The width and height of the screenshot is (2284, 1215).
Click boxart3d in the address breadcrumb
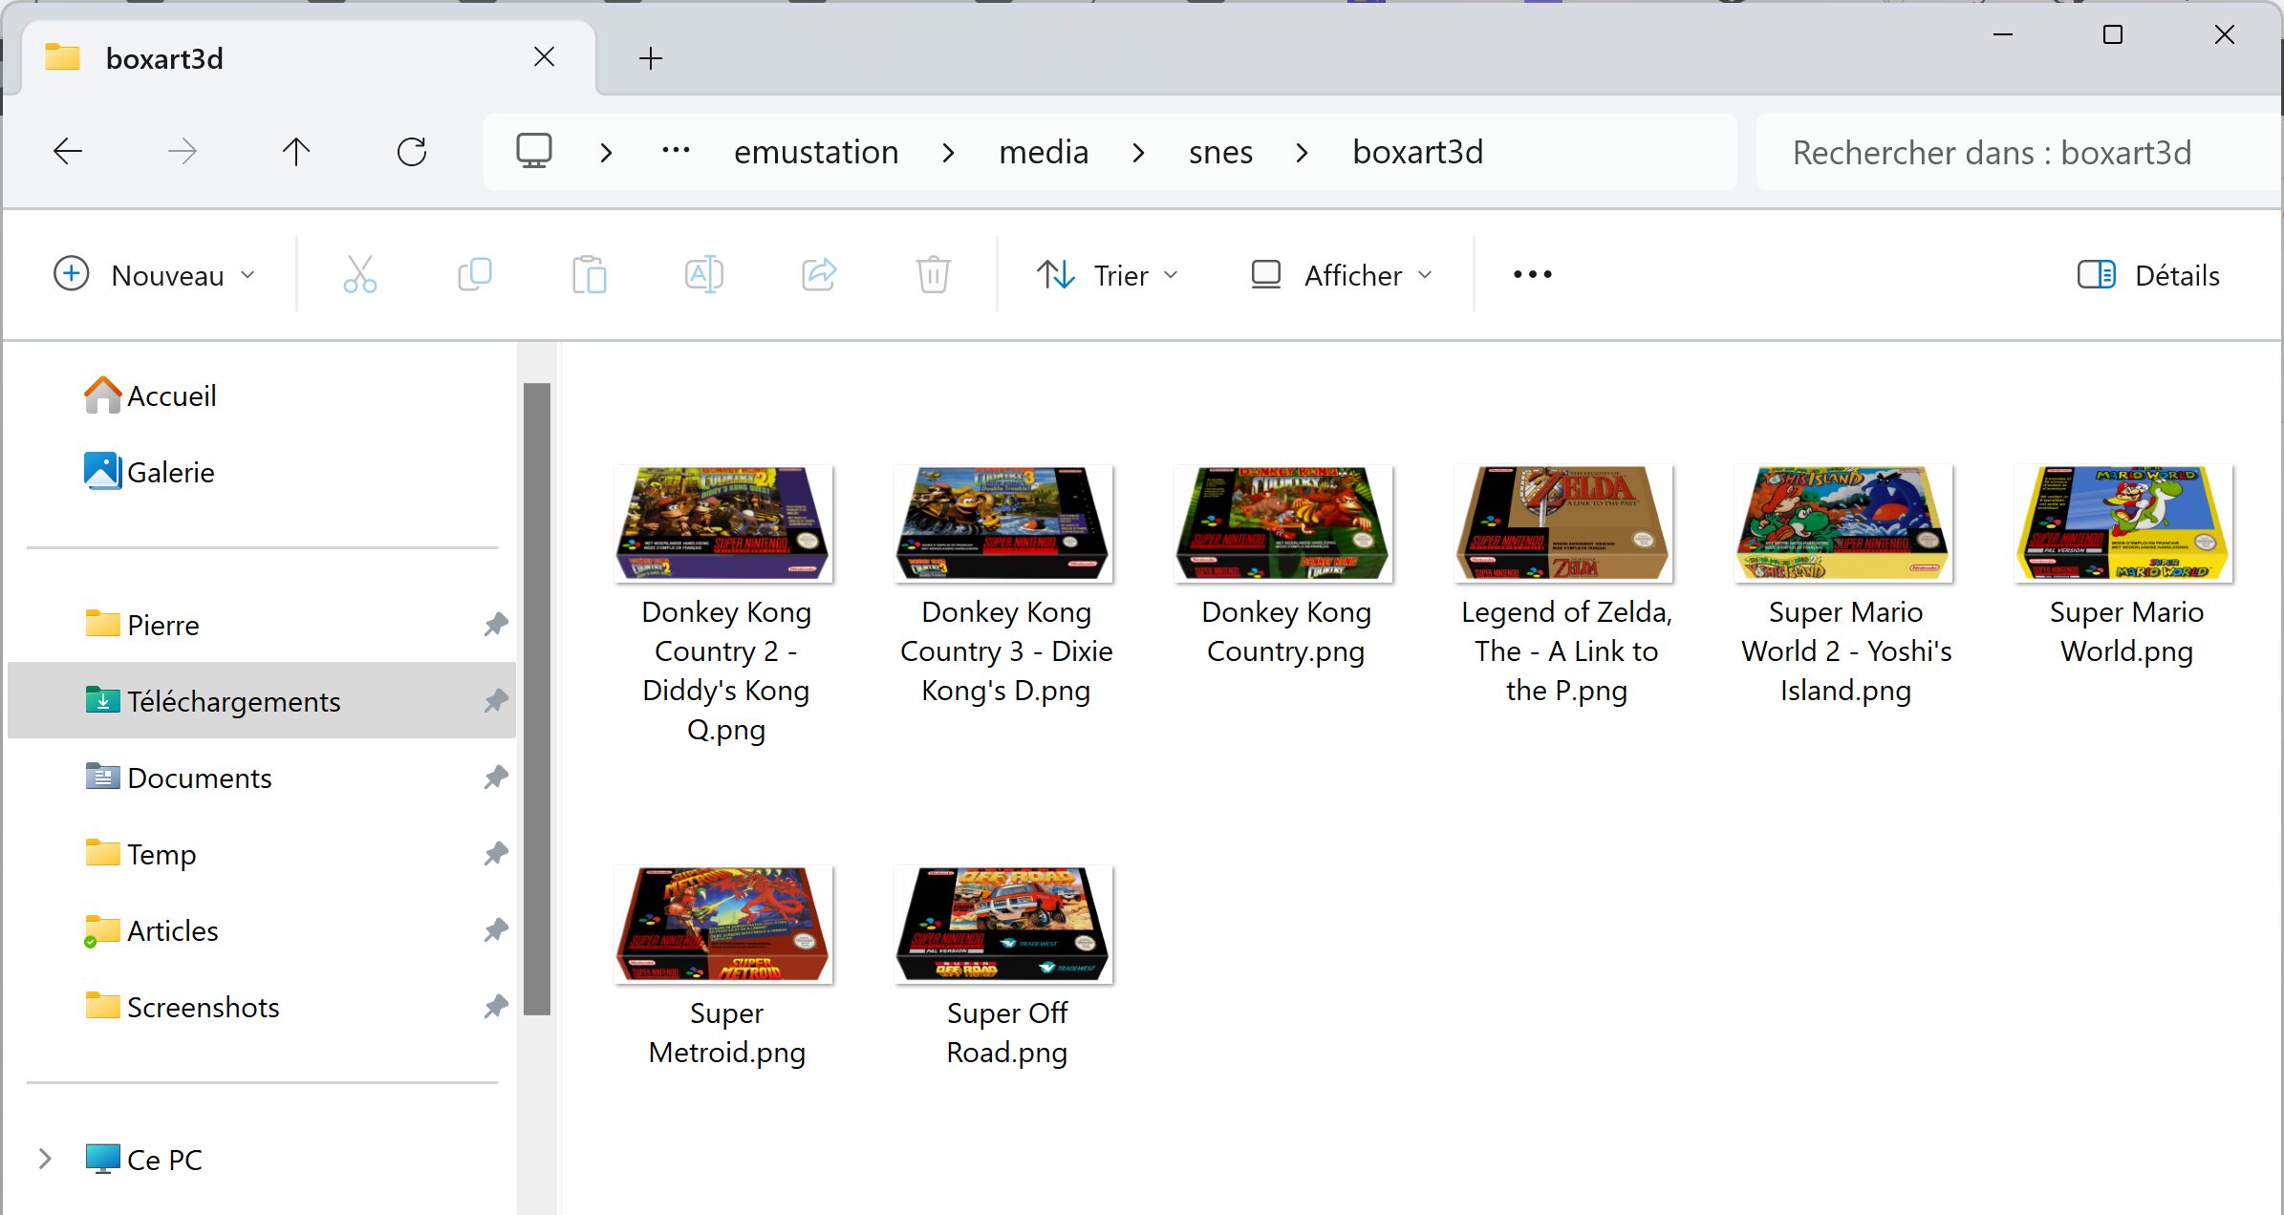(x=1418, y=153)
